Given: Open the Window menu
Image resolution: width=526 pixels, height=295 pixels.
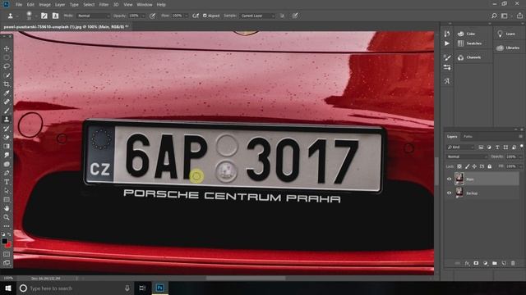Looking at the screenshot, I should coord(145,5).
